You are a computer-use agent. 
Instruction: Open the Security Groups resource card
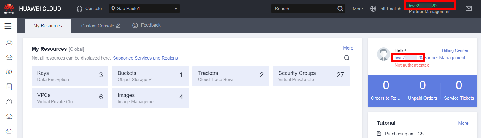pyautogui.click(x=311, y=76)
